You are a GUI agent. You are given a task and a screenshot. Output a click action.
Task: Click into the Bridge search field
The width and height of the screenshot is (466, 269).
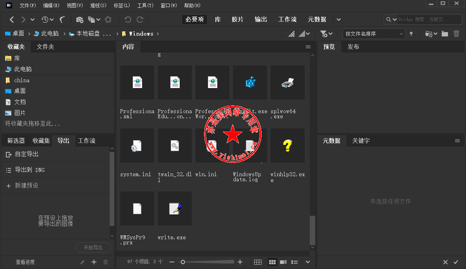430,20
